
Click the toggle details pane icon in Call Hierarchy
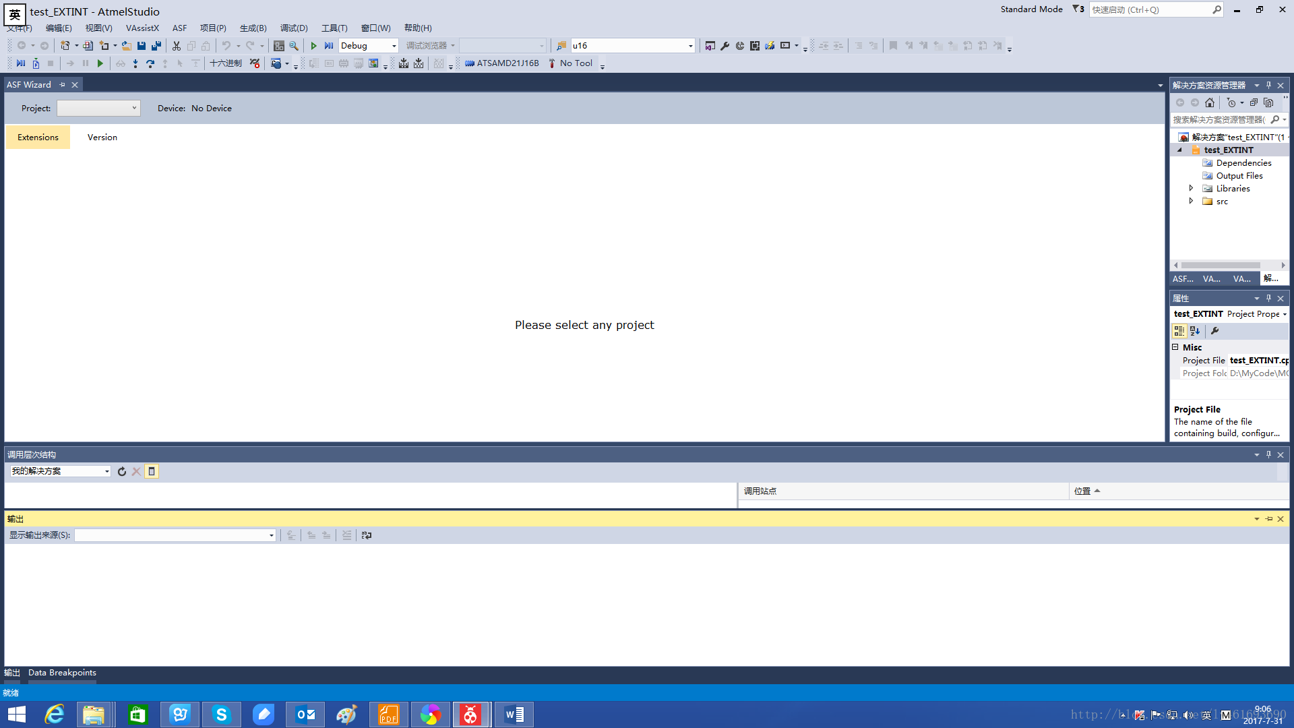[152, 472]
